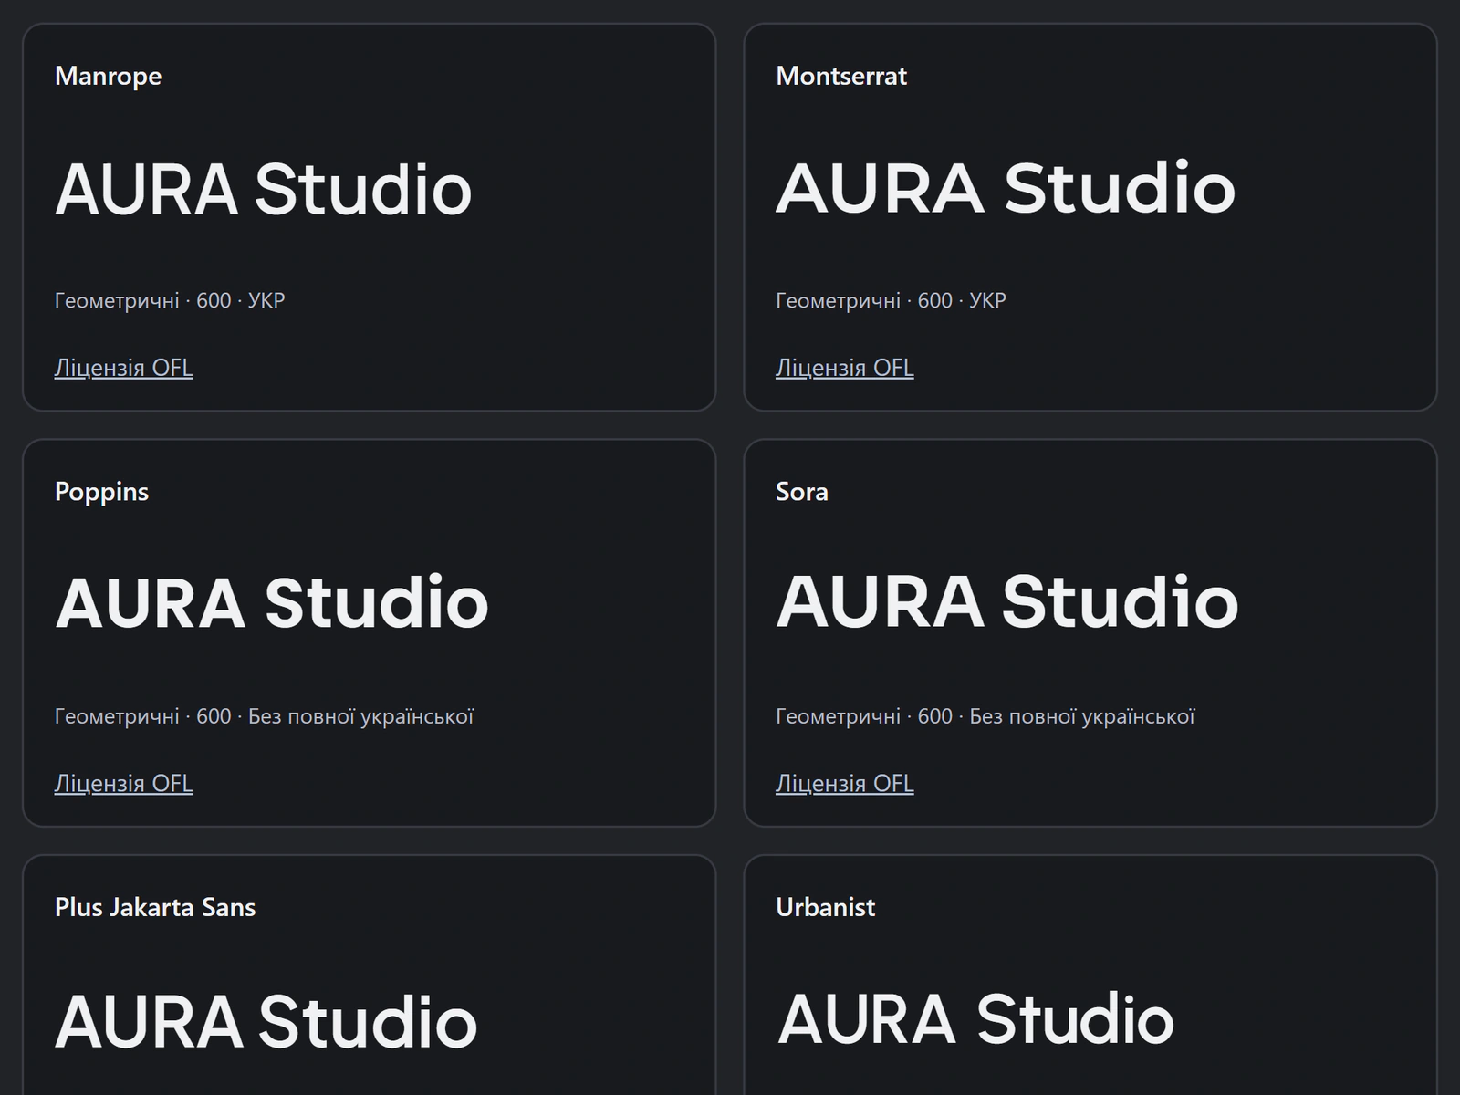Open the Manrope OFL license link
Viewport: 1460px width, 1095px height.
tap(123, 368)
